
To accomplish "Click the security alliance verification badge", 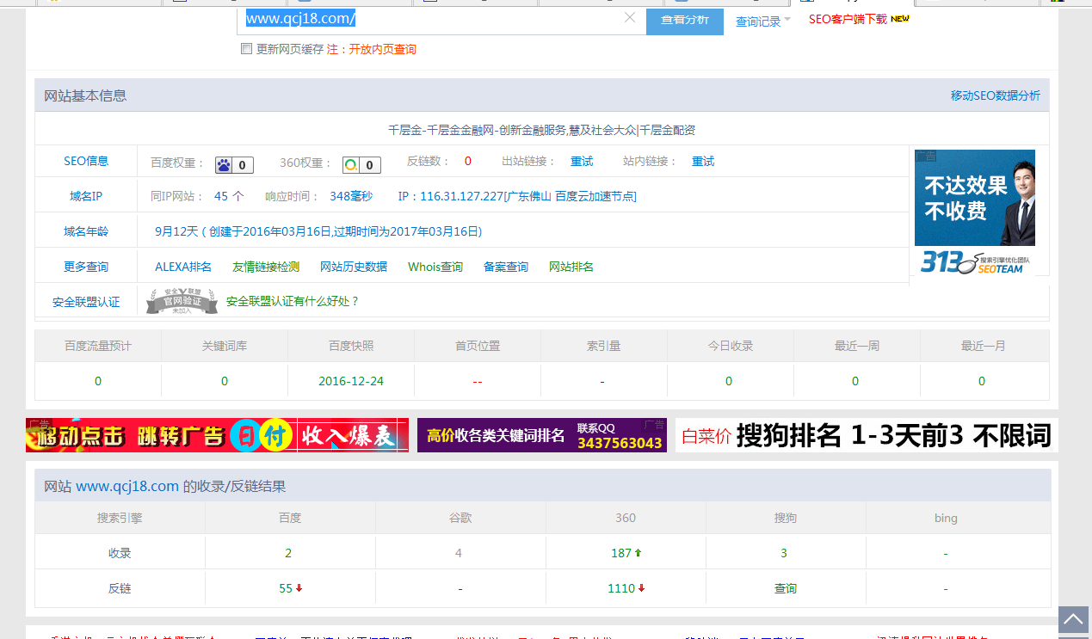I will tap(181, 302).
